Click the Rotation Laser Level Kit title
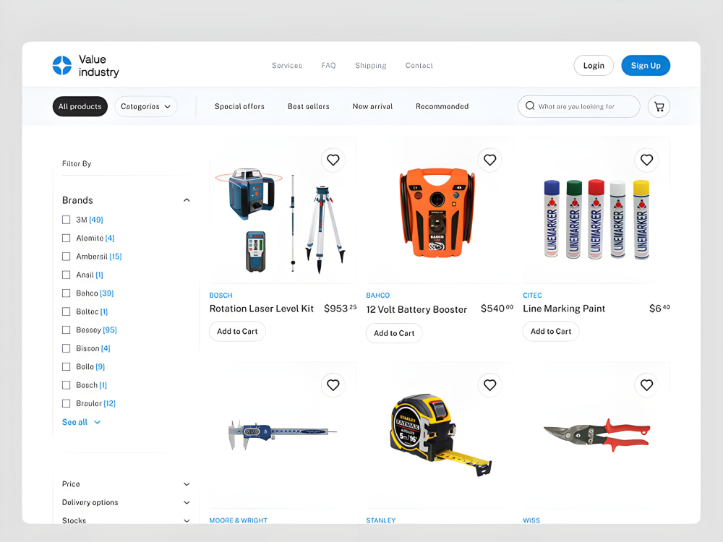The width and height of the screenshot is (723, 542). pyautogui.click(x=262, y=309)
